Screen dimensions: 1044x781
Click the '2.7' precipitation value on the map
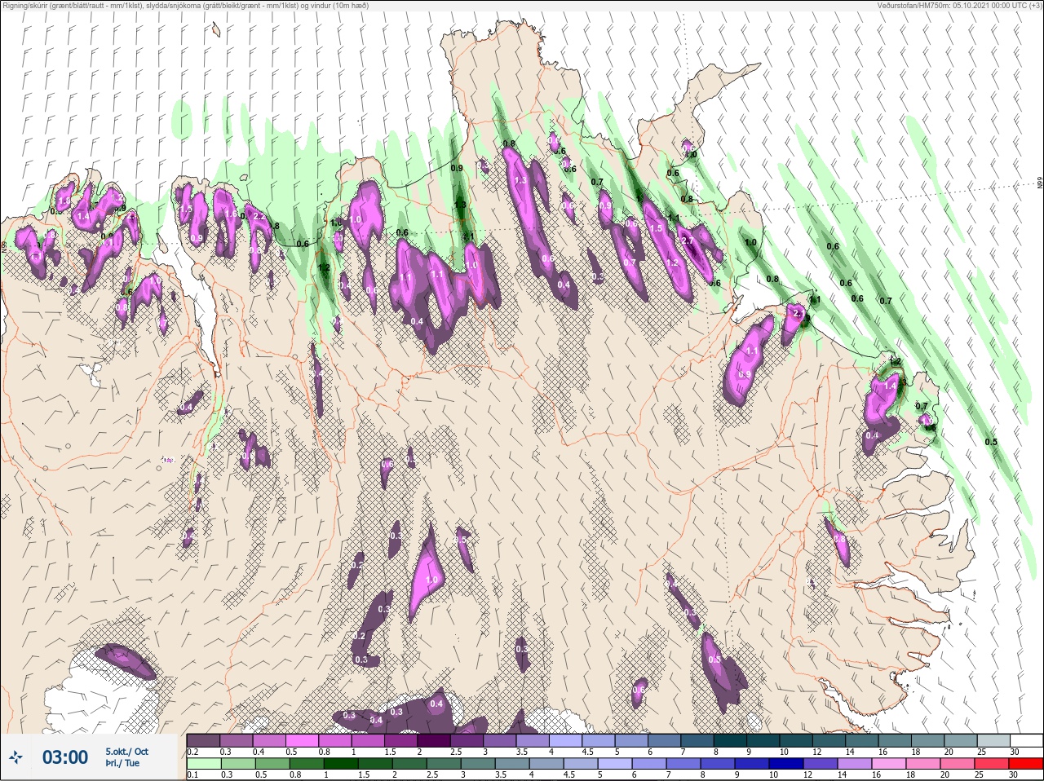pyautogui.click(x=688, y=241)
